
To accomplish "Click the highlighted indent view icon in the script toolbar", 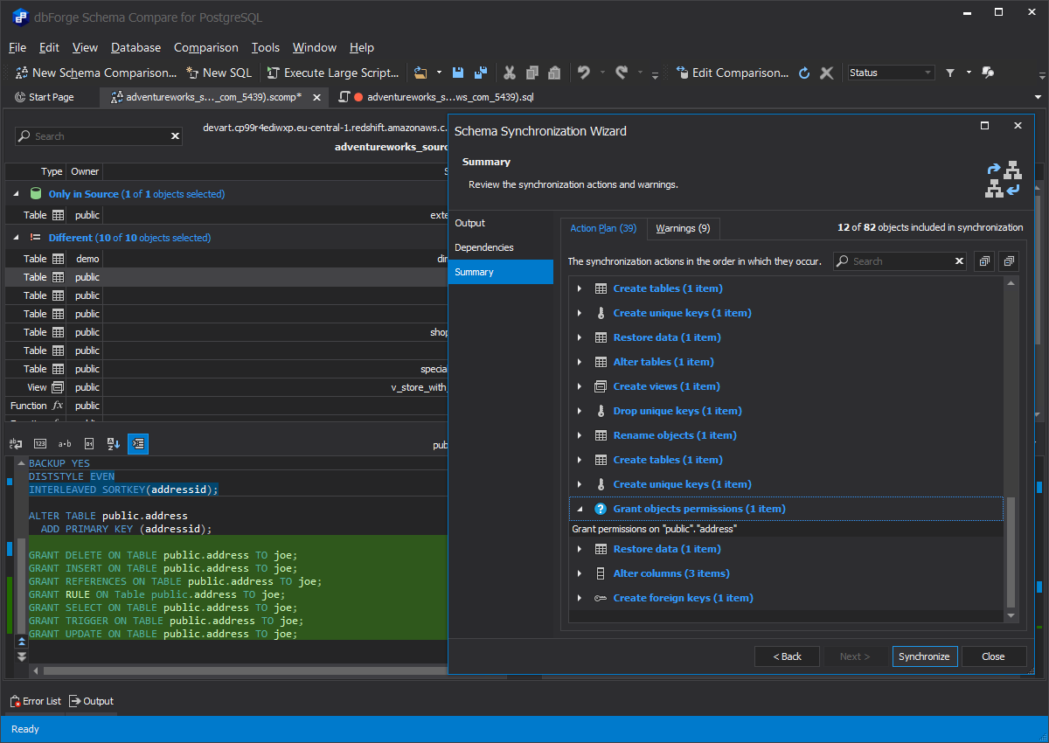I will click(x=138, y=444).
